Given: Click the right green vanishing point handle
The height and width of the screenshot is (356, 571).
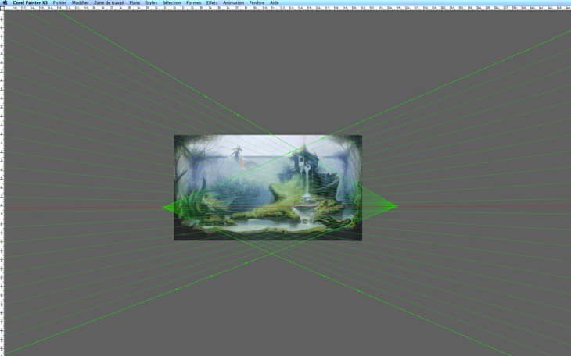Looking at the screenshot, I should [x=397, y=206].
